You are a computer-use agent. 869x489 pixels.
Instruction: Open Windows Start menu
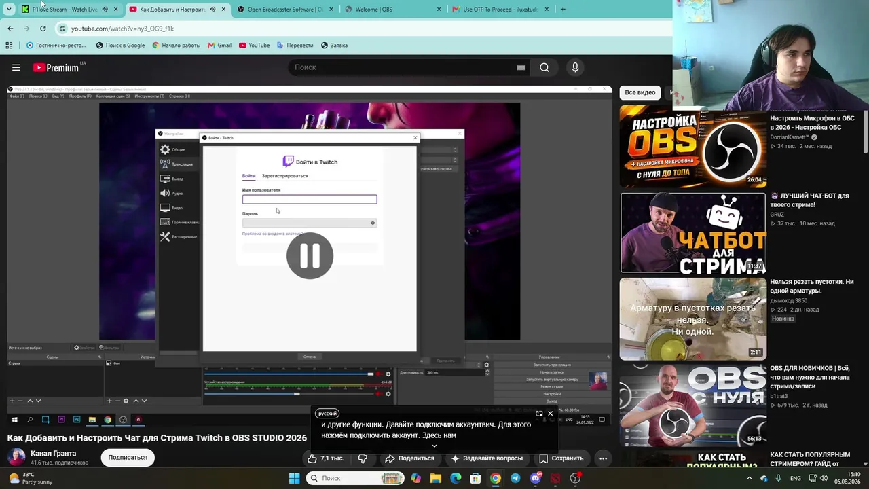pos(294,478)
